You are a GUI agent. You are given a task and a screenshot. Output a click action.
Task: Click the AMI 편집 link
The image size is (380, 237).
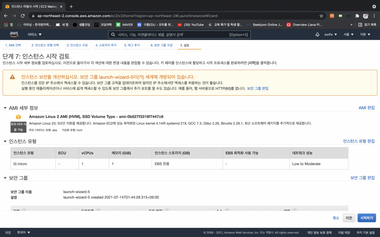click(367, 108)
